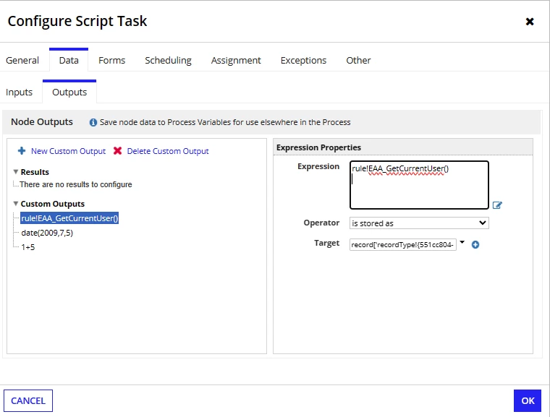Click the Target record field
This screenshot has width=550, height=417.
pos(403,244)
